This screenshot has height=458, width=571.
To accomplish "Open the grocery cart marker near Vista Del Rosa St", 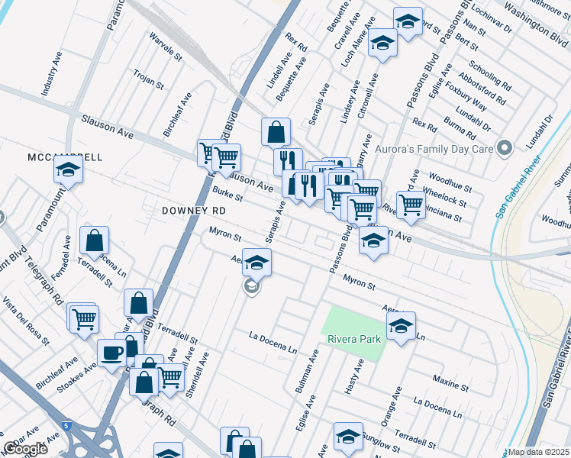I will 84,321.
